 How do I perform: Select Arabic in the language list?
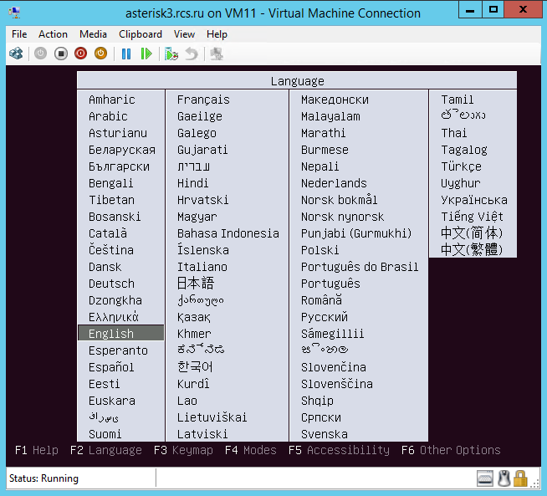(x=108, y=116)
